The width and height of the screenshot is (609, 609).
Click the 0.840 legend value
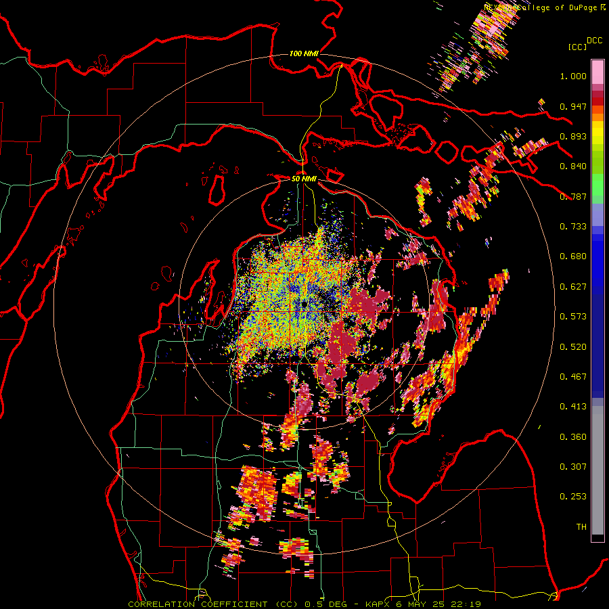click(x=573, y=166)
